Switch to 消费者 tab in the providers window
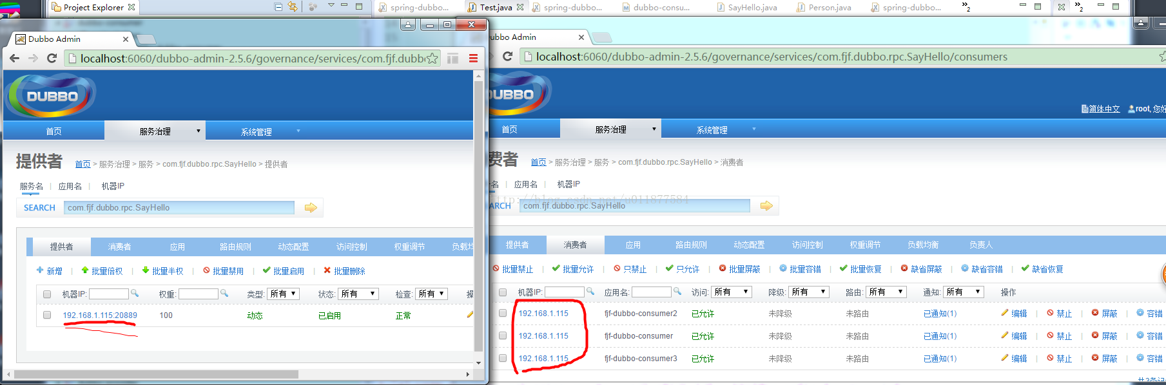The width and height of the screenshot is (1166, 385). pos(120,247)
